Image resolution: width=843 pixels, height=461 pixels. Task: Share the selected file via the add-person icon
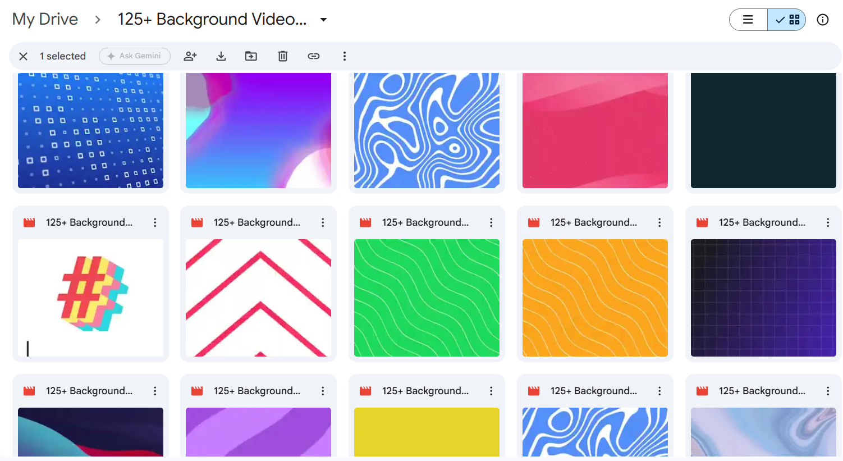coord(190,56)
